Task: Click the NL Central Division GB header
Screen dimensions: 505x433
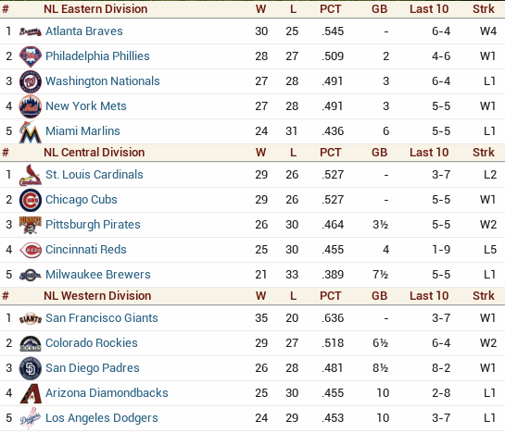Action: [x=379, y=153]
